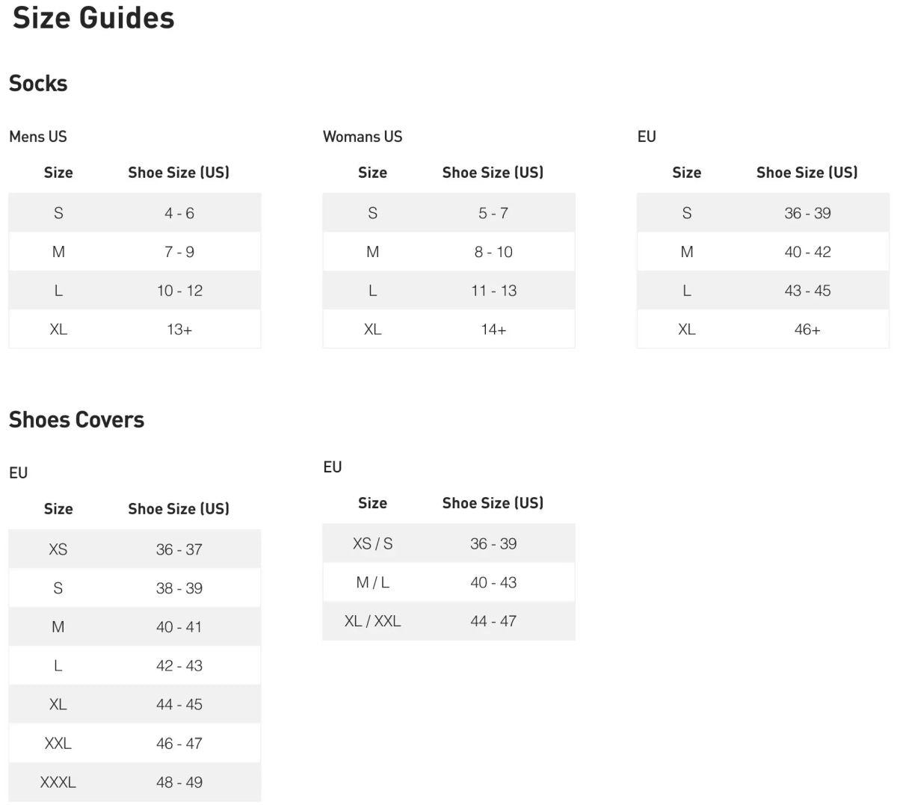Select the Mens US table label
Viewport: 897px width, 805px height.
38,137
